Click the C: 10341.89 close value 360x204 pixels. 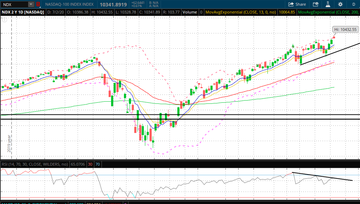pos(150,12)
